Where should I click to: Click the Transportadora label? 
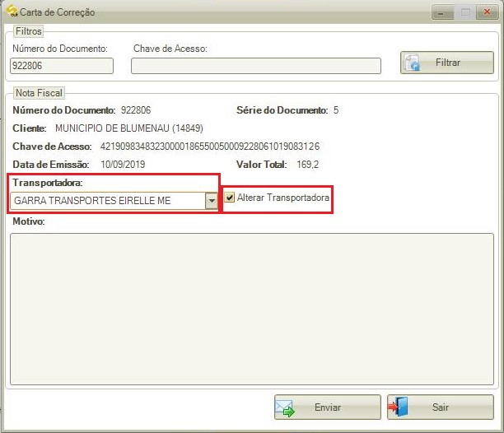48,183
